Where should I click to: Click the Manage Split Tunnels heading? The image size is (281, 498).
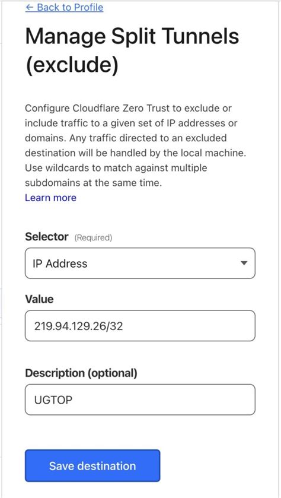click(x=132, y=36)
